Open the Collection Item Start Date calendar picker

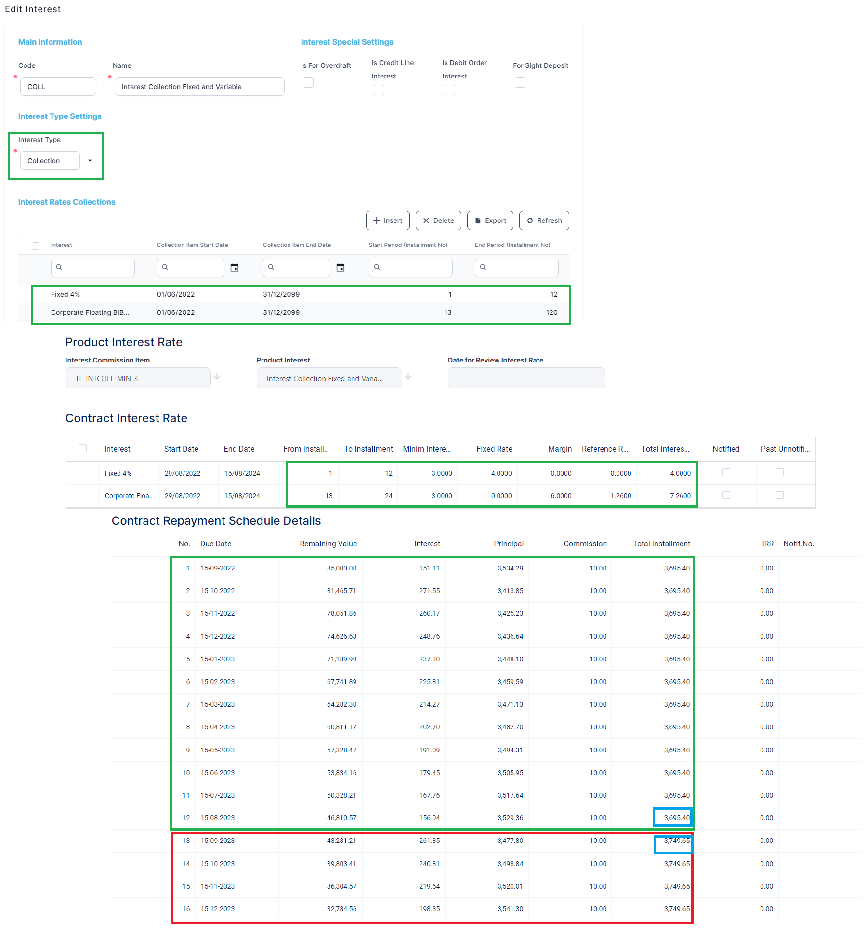pyautogui.click(x=235, y=268)
